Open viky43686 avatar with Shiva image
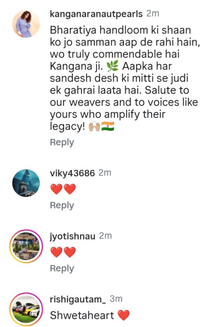This screenshot has width=209, height=327. coord(26,183)
